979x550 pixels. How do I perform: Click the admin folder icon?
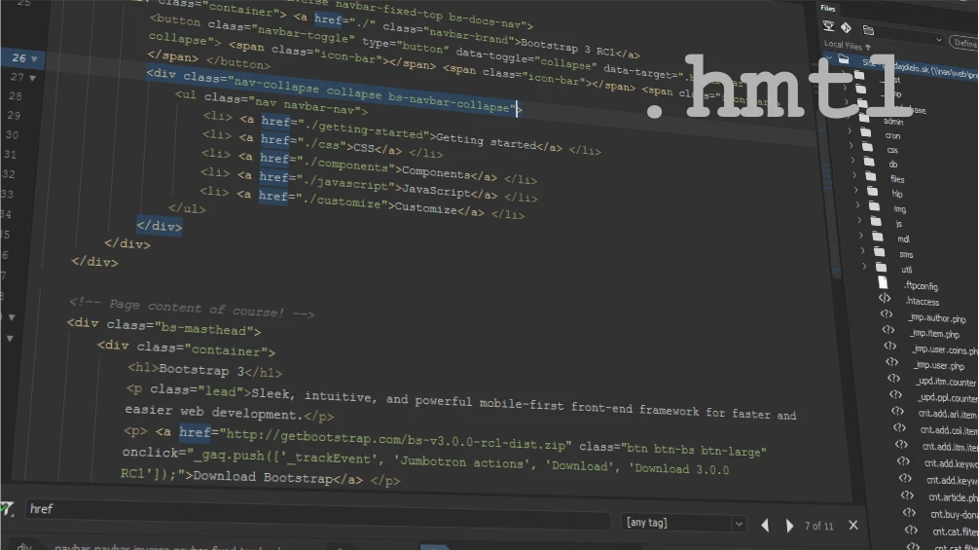pos(864,118)
